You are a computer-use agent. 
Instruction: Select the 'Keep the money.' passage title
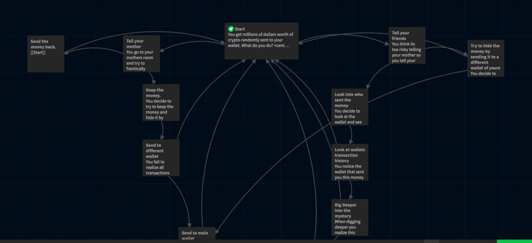[x=155, y=93]
